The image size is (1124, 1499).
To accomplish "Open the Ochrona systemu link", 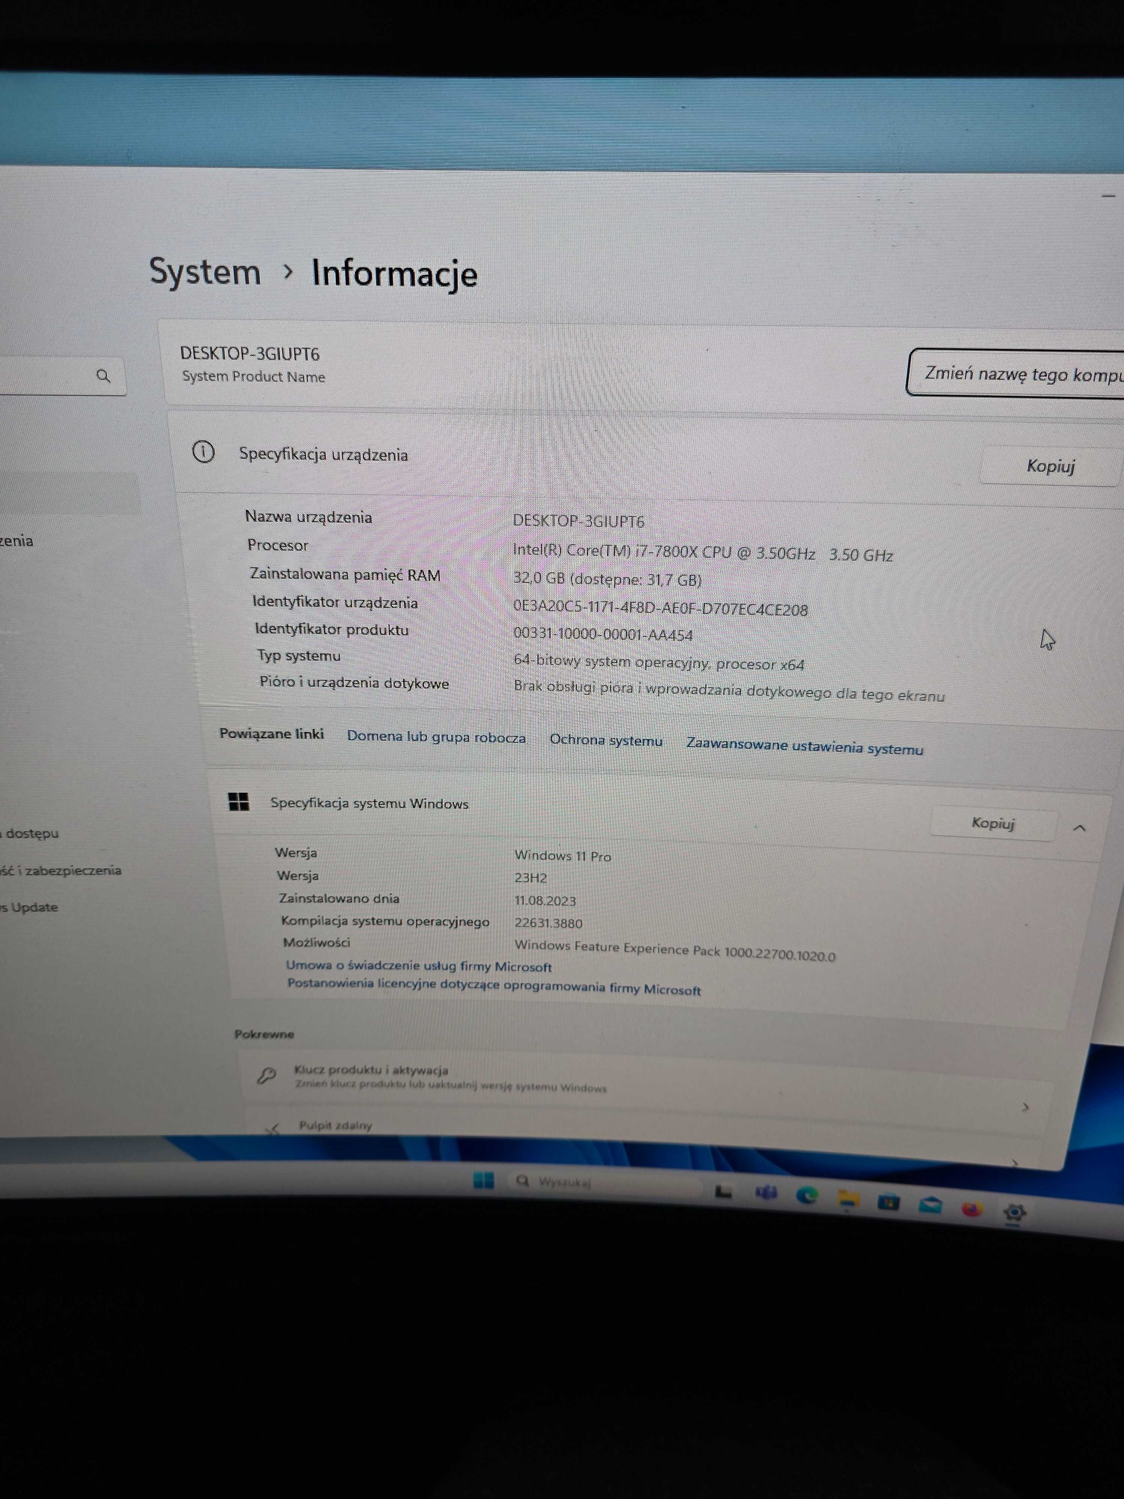I will [x=606, y=740].
